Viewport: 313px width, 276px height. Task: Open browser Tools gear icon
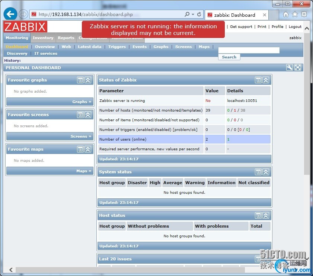coord(304,15)
